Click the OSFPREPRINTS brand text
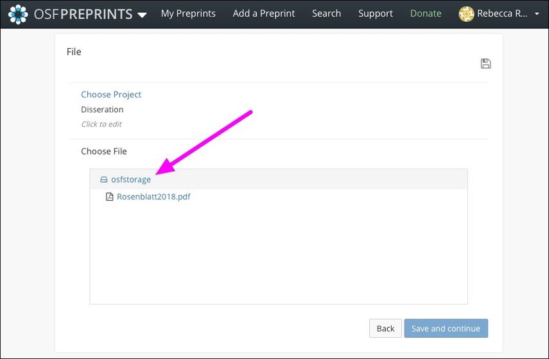The height and width of the screenshot is (359, 549). pyautogui.click(x=83, y=14)
